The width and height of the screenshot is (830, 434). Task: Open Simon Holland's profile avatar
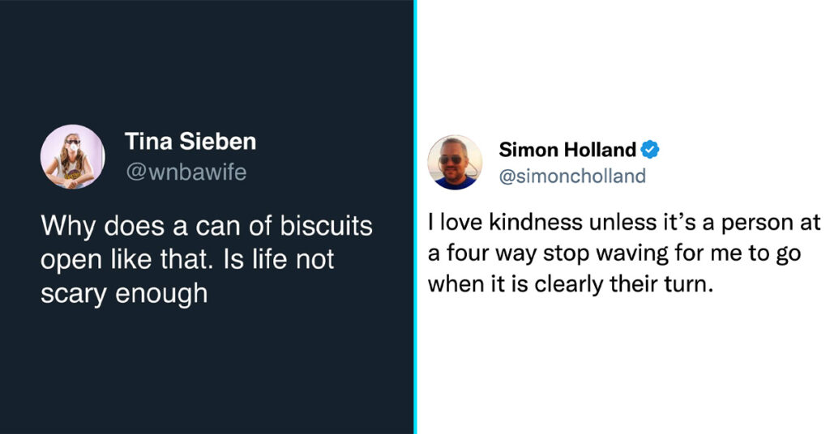click(x=455, y=162)
